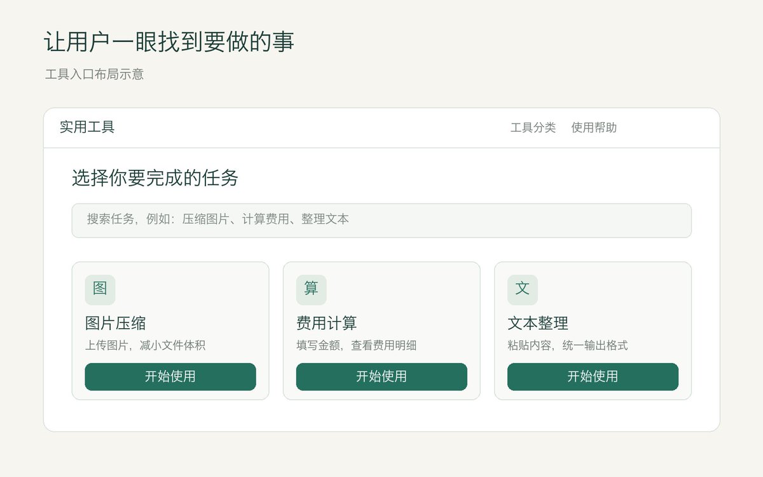Select the 费用计算 card title

pyautogui.click(x=327, y=323)
